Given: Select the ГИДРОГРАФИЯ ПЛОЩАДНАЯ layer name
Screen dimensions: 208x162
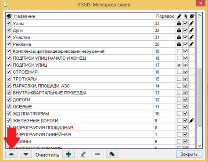Looking at the screenshot, I should point(43,128).
